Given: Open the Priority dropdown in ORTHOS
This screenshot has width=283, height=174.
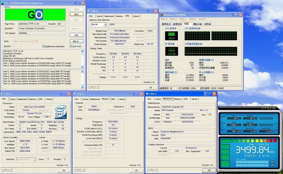Looking at the screenshot, I should pos(19,46).
